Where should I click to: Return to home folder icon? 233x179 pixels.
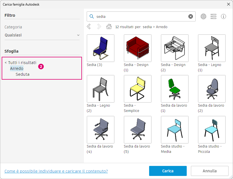tap(109, 27)
